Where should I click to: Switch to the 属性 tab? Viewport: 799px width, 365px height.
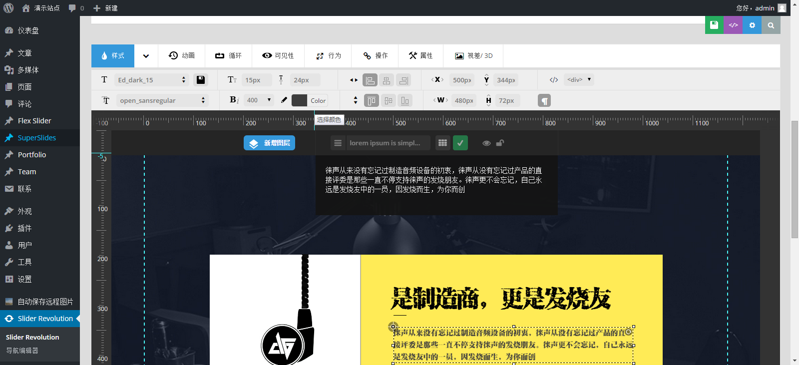[421, 56]
